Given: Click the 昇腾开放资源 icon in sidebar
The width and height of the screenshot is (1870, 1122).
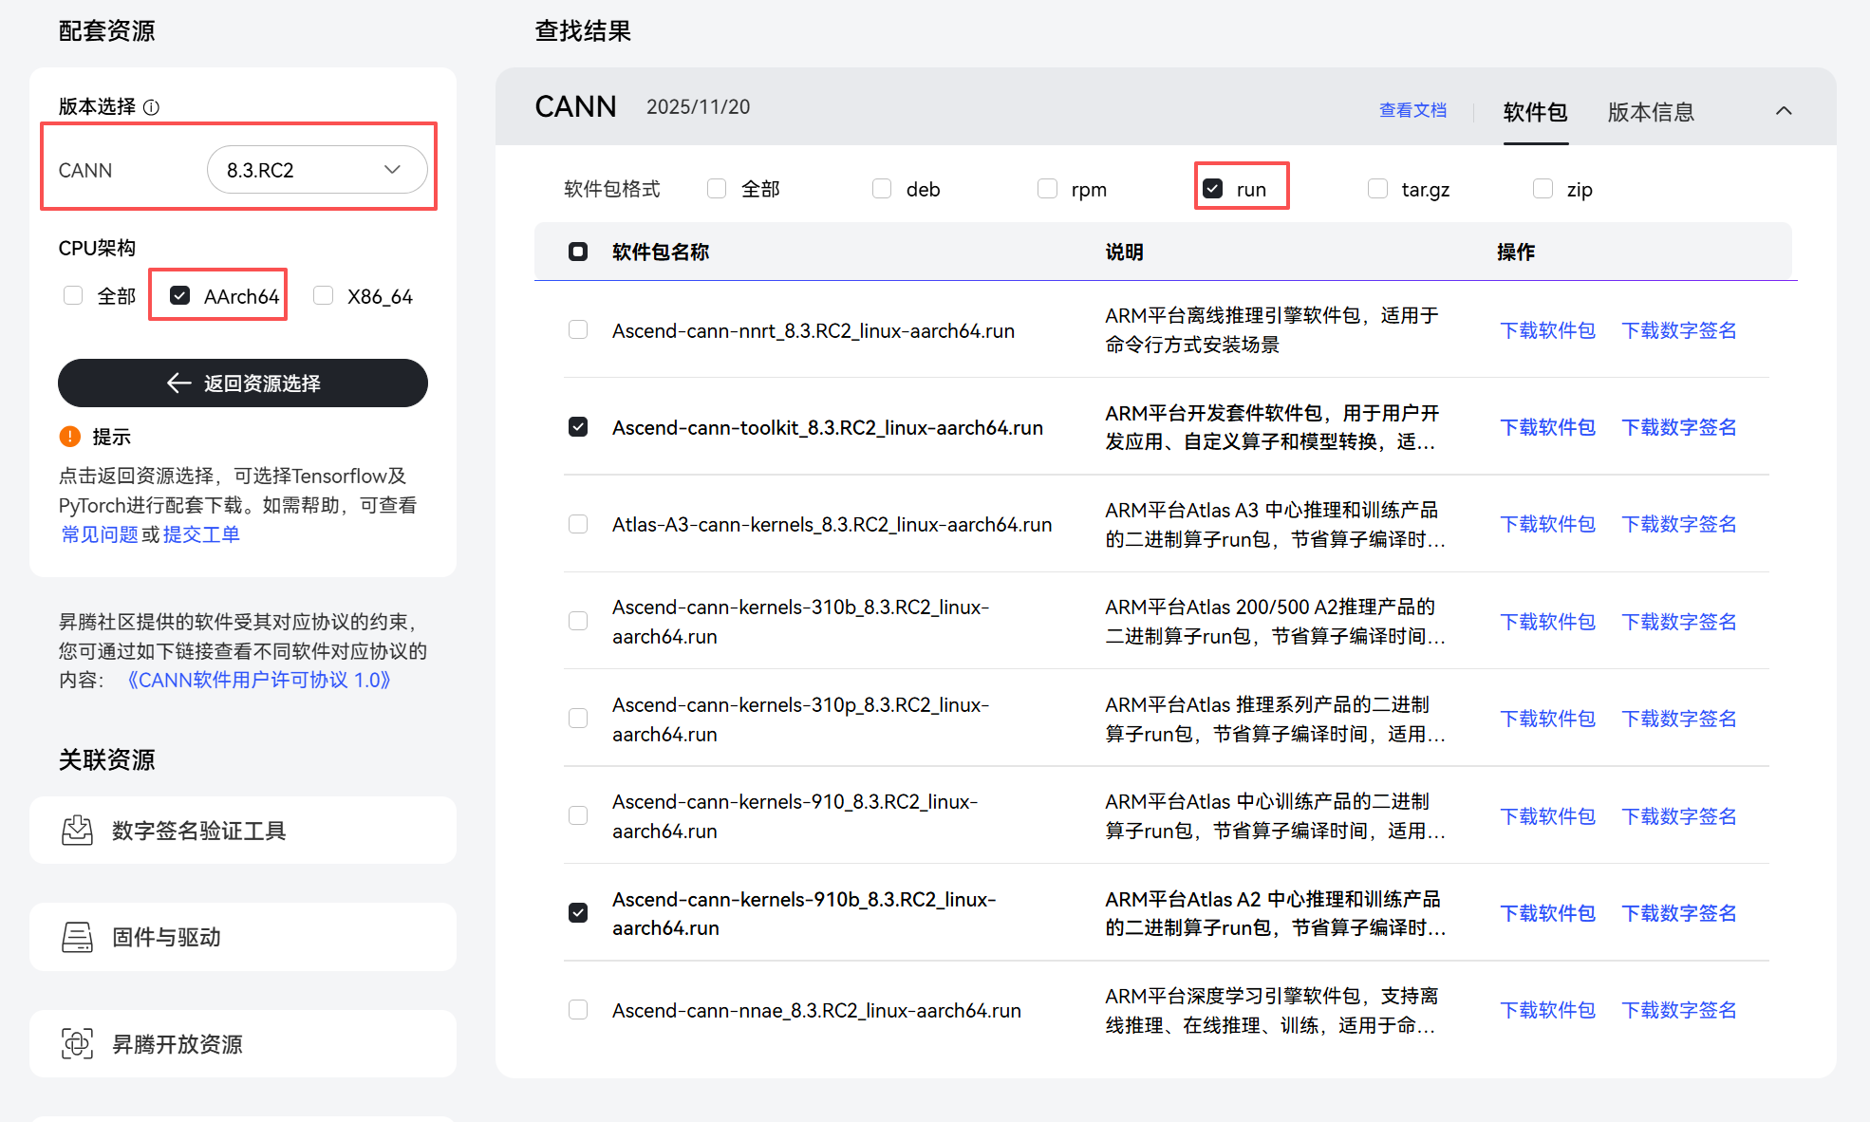Looking at the screenshot, I should 78,1043.
